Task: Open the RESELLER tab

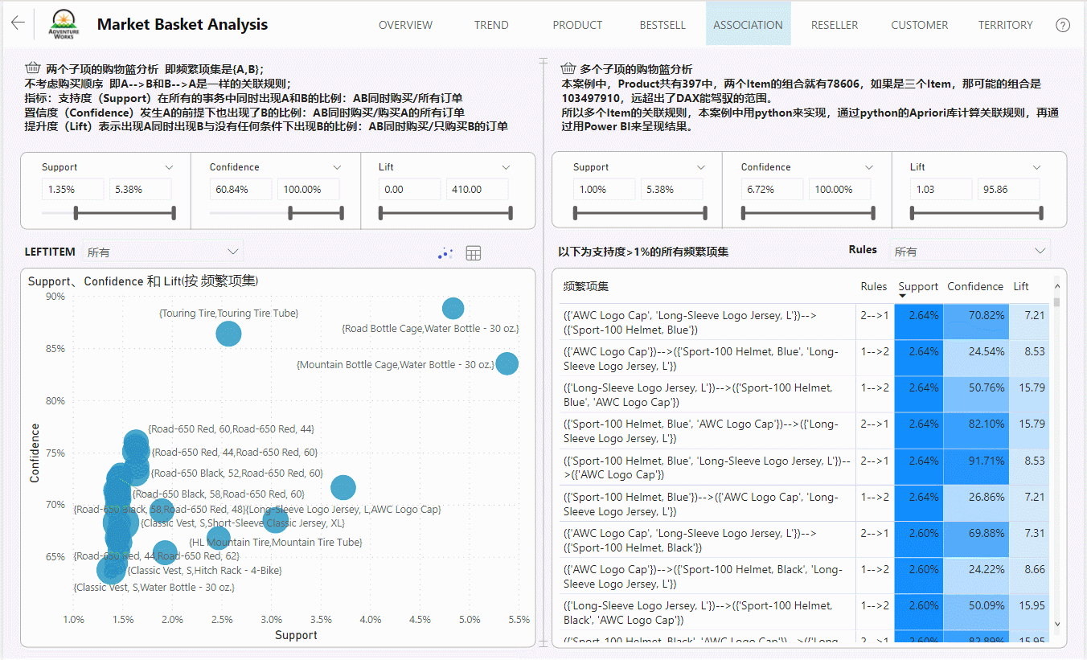Action: click(x=835, y=25)
